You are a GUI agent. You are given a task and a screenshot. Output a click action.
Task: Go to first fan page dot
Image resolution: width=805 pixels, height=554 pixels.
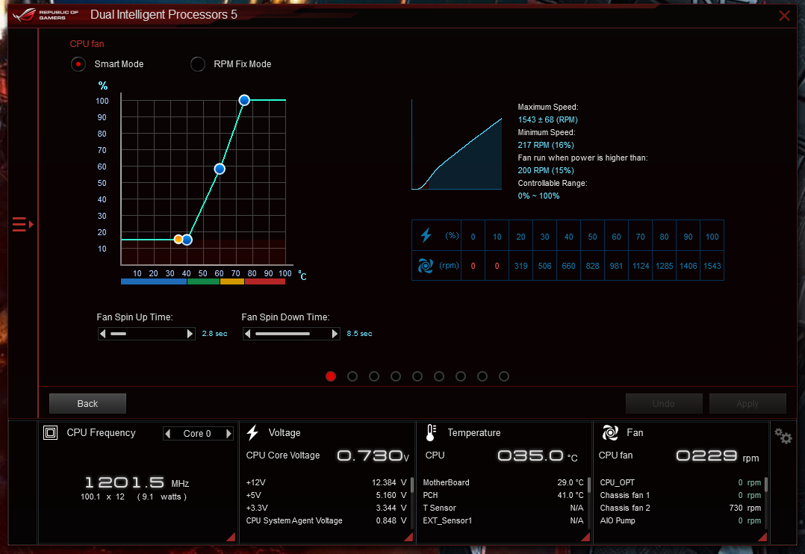[331, 376]
